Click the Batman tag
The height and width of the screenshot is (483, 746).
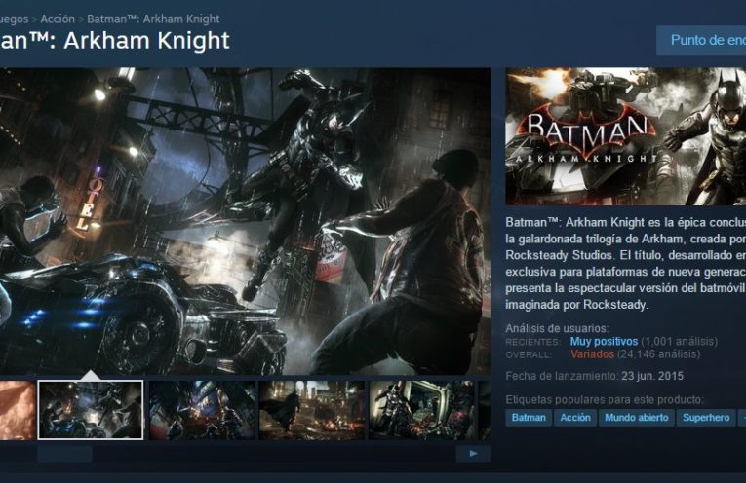coord(529,418)
